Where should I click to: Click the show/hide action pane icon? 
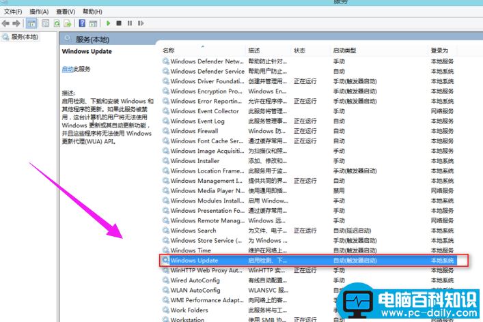click(x=93, y=23)
